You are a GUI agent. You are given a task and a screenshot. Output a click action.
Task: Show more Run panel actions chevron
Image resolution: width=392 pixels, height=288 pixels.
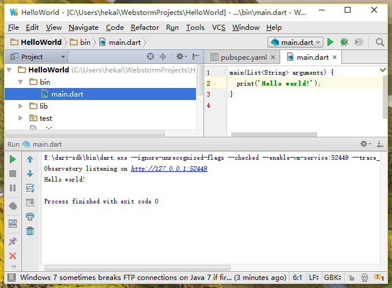[14, 267]
